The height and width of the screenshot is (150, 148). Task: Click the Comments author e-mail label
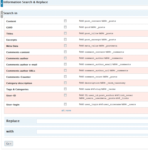click(x=22, y=65)
